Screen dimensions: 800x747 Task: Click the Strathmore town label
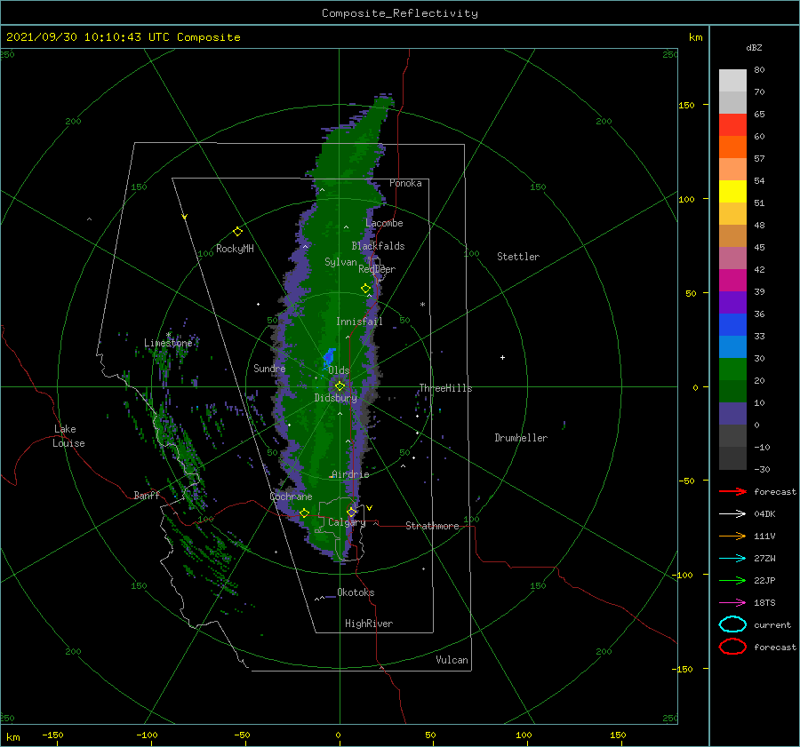(x=432, y=526)
